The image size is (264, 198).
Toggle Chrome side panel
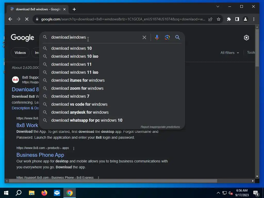(x=237, y=19)
